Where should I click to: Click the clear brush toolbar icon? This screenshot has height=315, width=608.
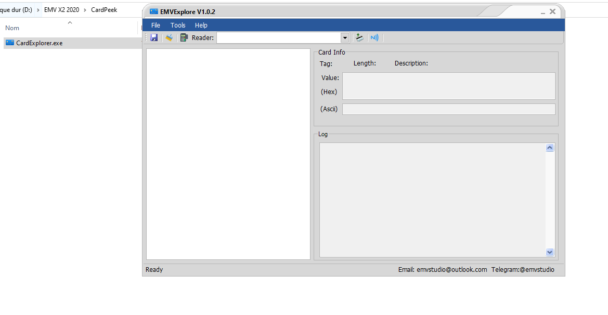169,37
